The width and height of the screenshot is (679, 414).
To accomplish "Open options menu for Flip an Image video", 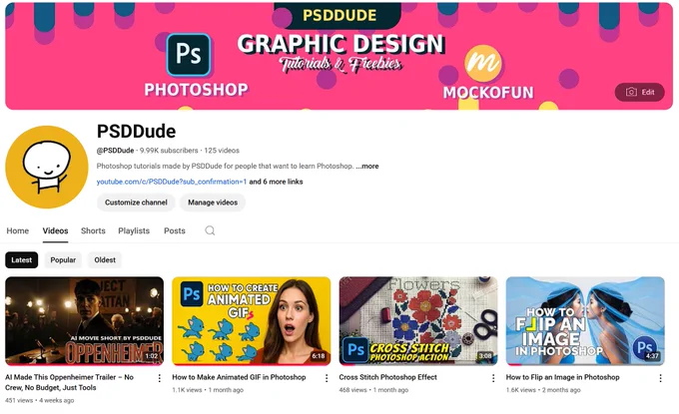I will coord(660,378).
